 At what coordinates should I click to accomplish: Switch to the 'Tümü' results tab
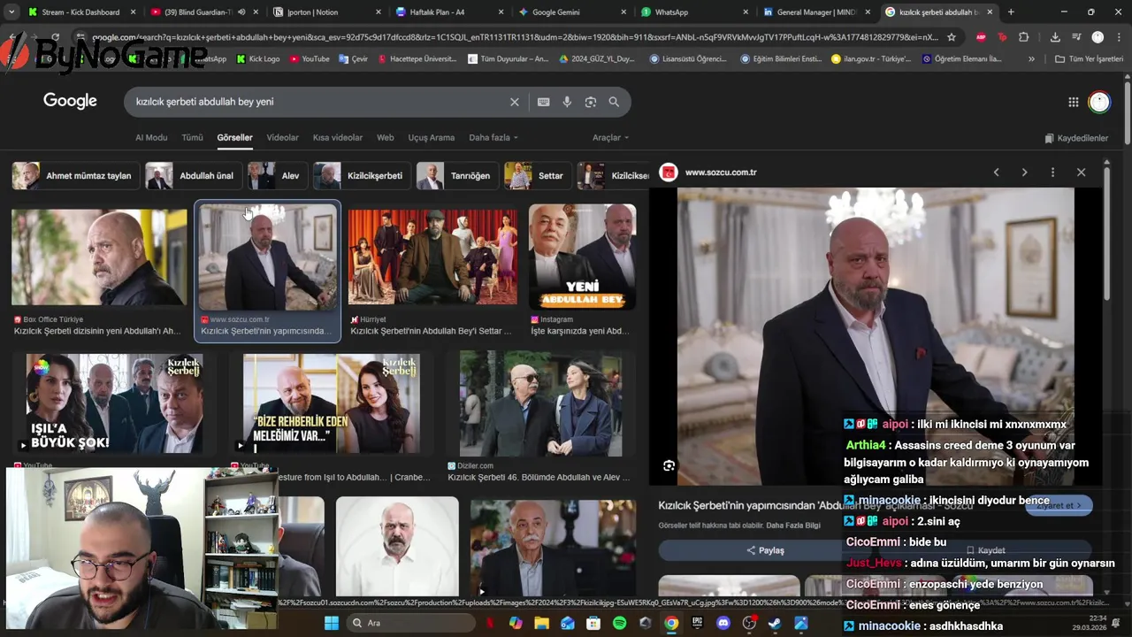(x=192, y=137)
